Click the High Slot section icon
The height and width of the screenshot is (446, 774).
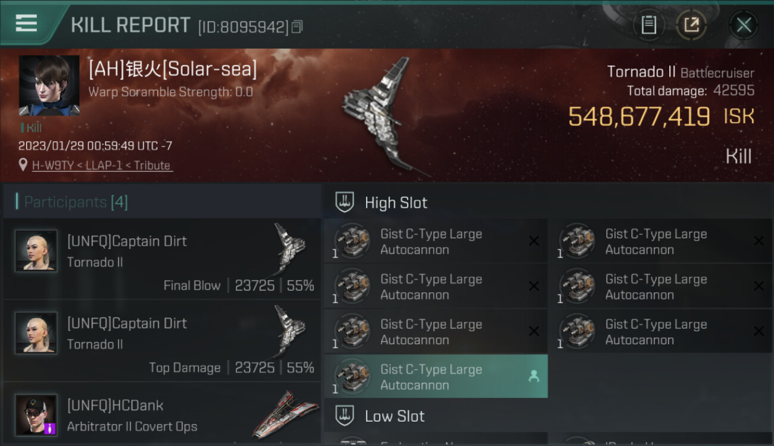(345, 202)
